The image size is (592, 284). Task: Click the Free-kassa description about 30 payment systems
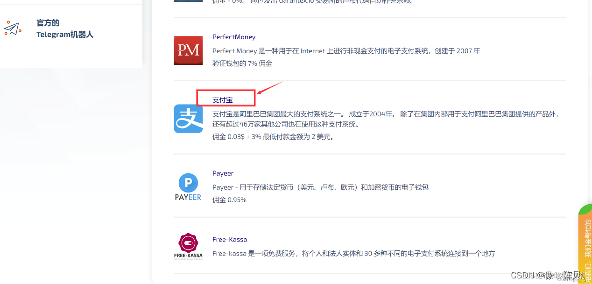click(x=354, y=254)
